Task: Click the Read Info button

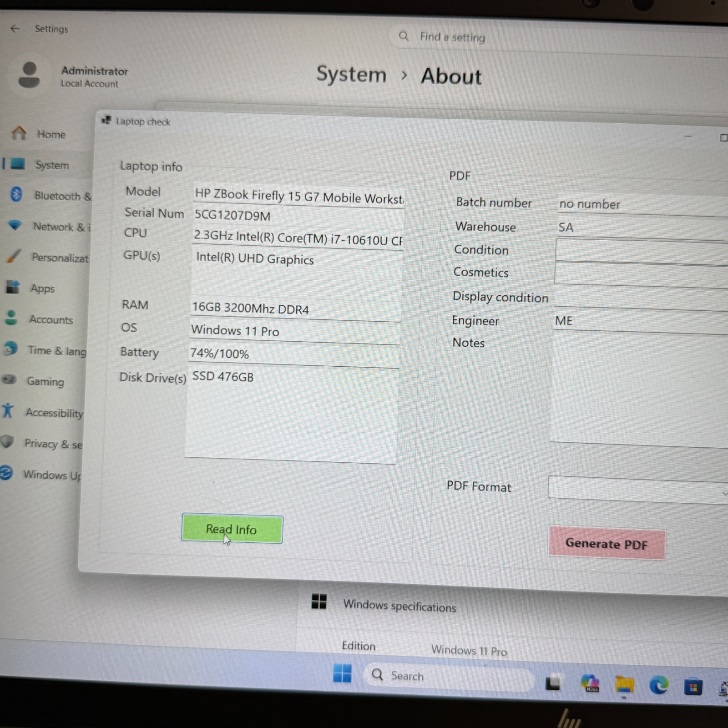Action: click(x=232, y=529)
